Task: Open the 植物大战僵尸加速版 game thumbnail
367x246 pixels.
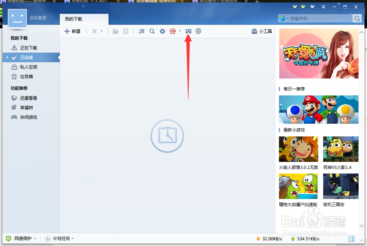Action: 298,186
